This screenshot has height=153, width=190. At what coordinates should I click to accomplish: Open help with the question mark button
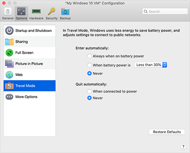coord(183,147)
